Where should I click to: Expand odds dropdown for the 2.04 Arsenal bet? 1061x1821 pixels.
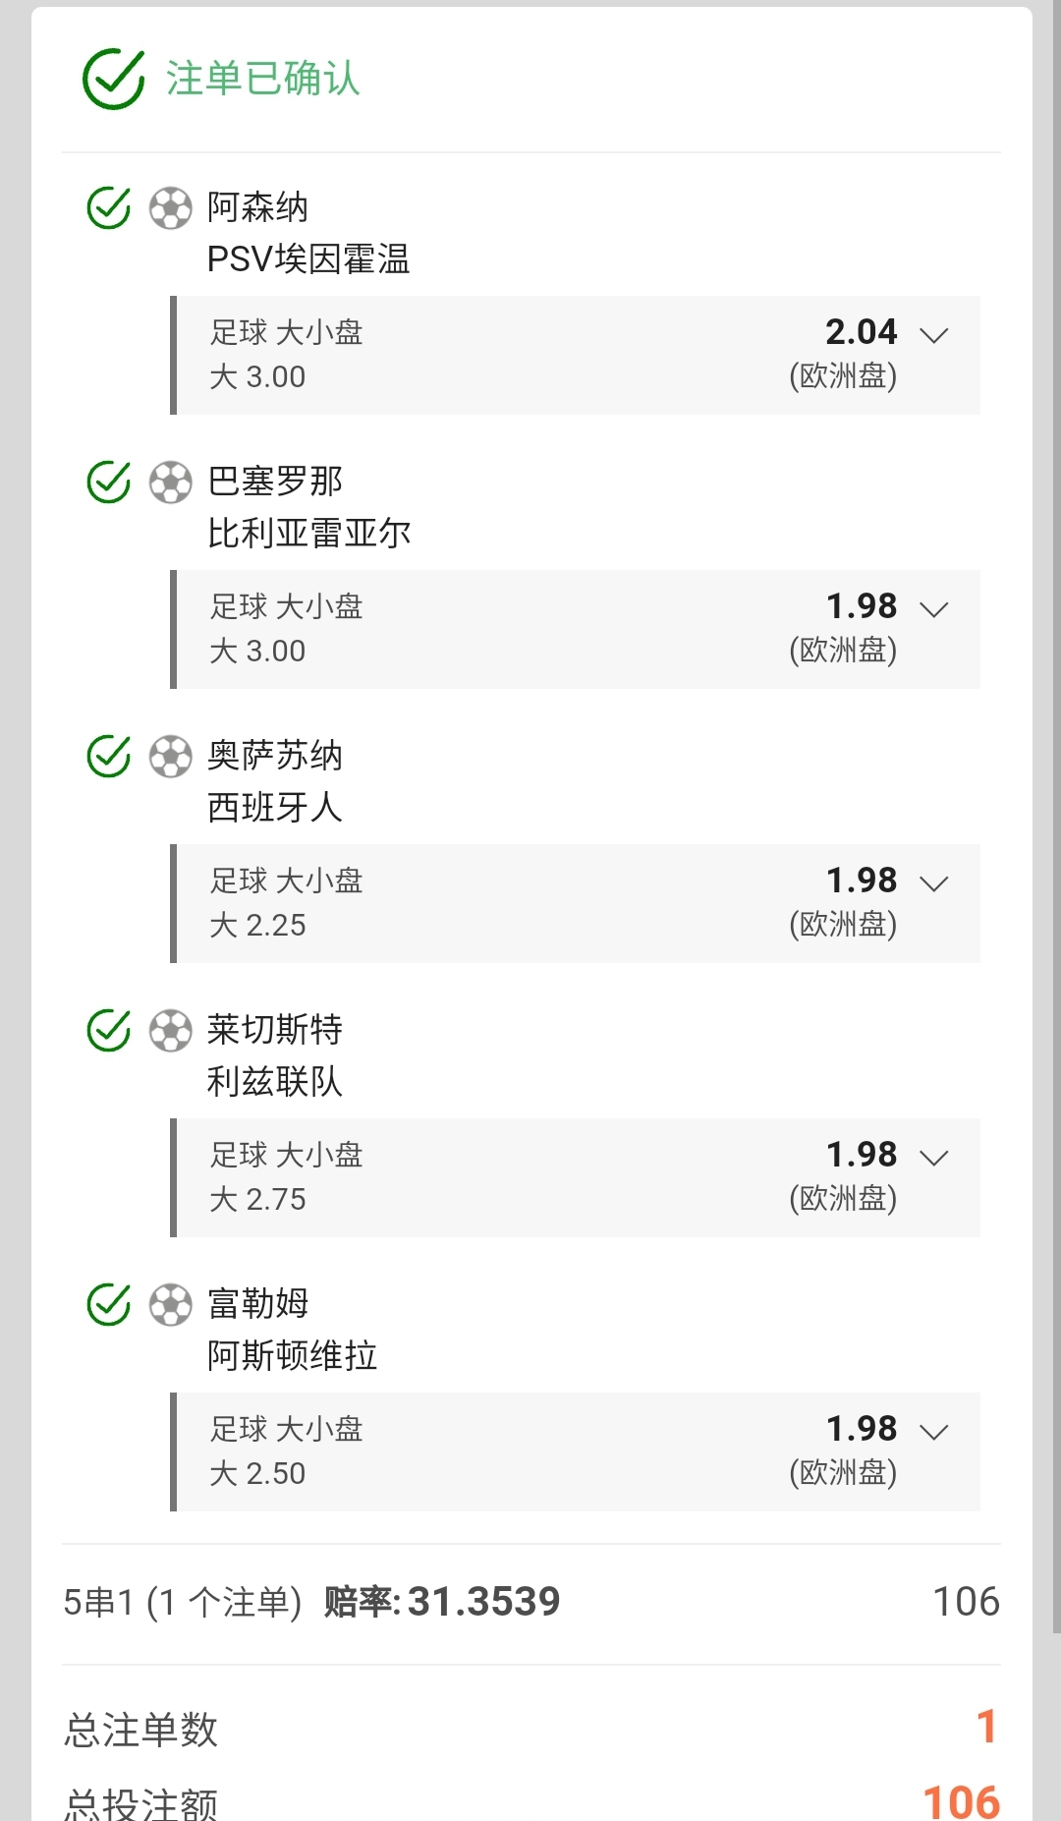pos(933,335)
